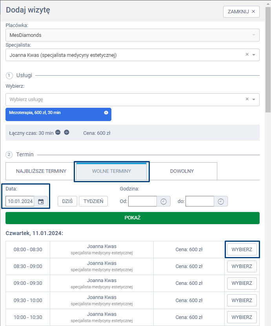Increase total time with plus icon
The image size is (271, 326).
pyautogui.click(x=67, y=132)
